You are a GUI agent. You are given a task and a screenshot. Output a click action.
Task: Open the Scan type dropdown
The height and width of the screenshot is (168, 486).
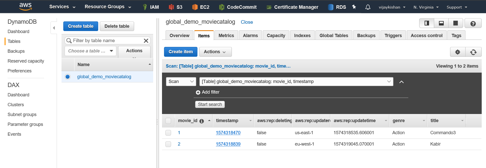pyautogui.click(x=181, y=81)
